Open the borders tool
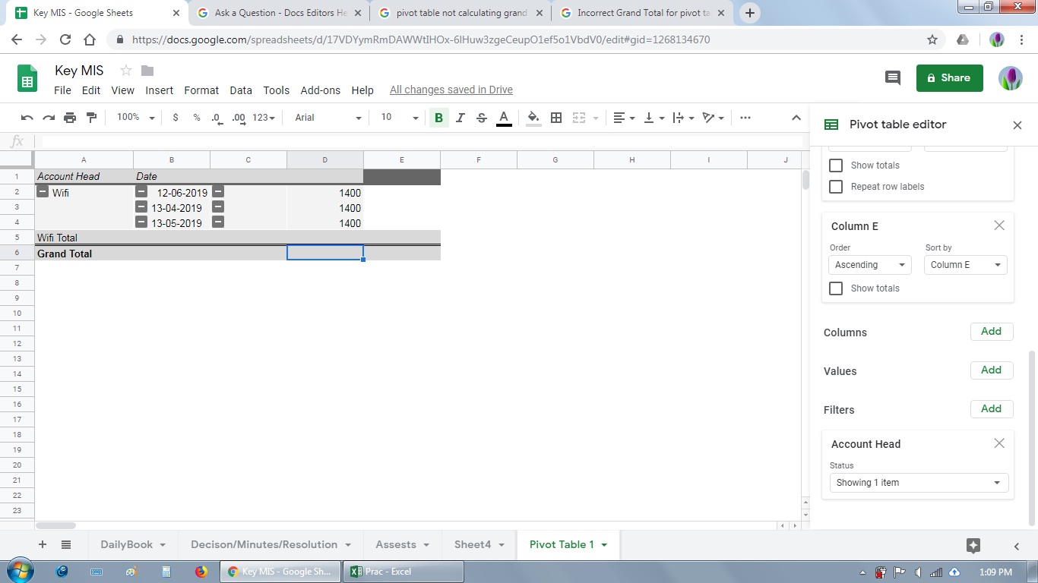The width and height of the screenshot is (1038, 583). pos(556,118)
